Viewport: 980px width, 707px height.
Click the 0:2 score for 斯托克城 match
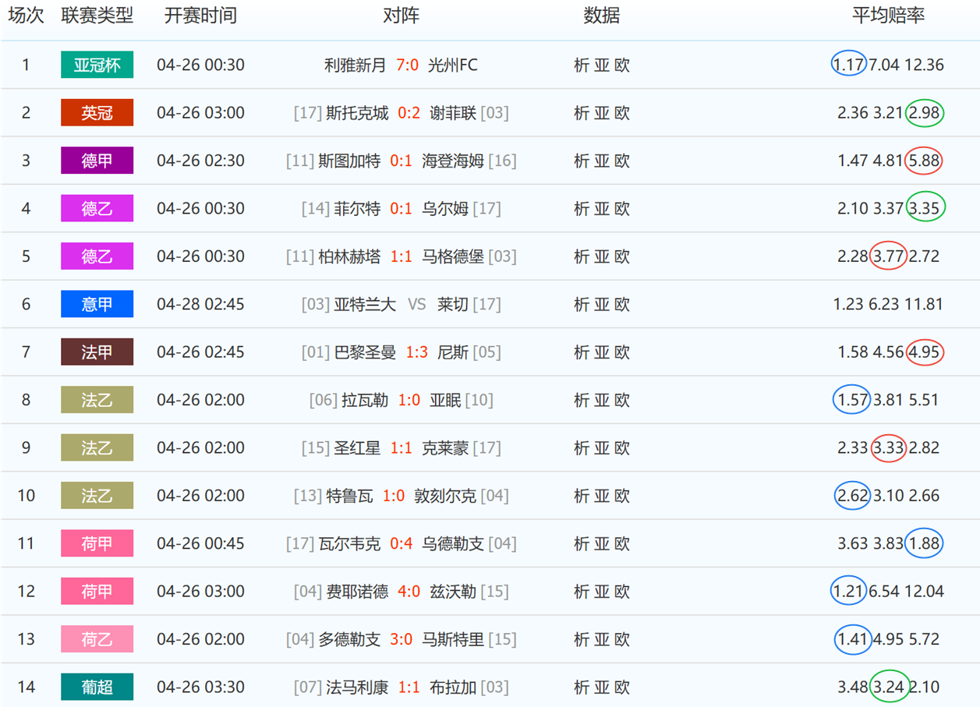click(x=409, y=112)
